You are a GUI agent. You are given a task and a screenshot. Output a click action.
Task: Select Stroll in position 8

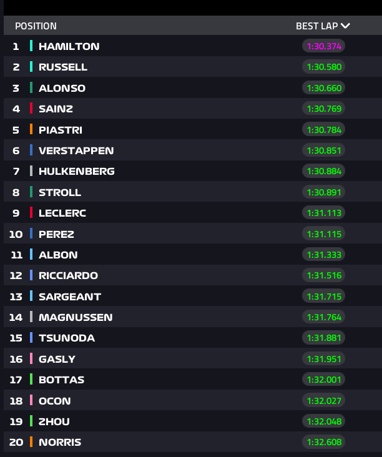tap(60, 192)
